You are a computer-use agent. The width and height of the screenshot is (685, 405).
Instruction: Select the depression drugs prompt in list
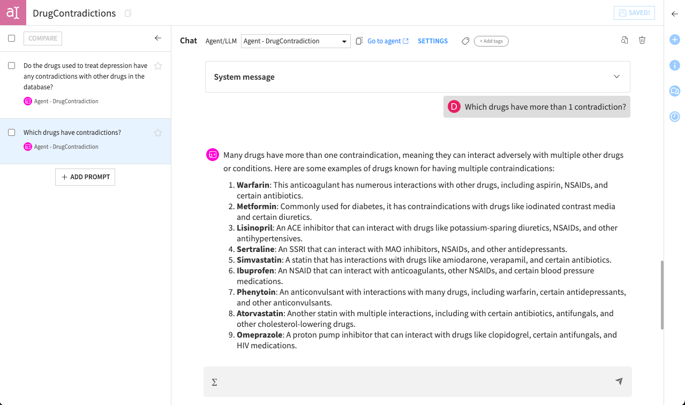click(x=86, y=77)
